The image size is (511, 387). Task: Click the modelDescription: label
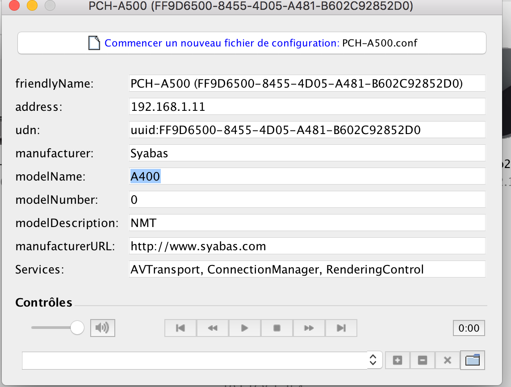tap(67, 223)
